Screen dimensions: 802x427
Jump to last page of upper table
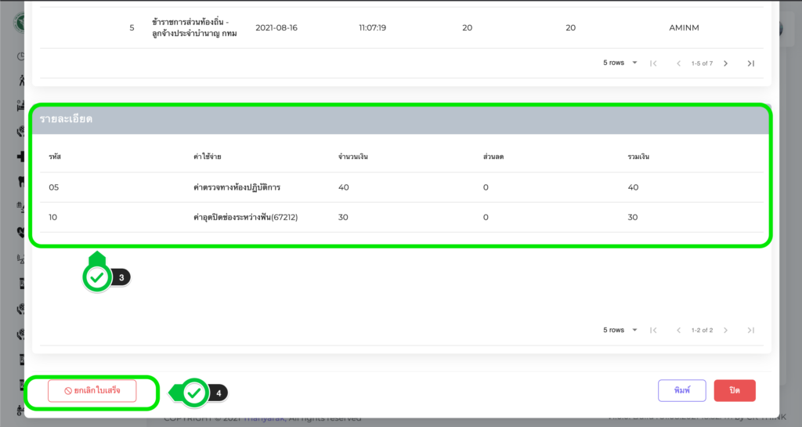(x=750, y=63)
